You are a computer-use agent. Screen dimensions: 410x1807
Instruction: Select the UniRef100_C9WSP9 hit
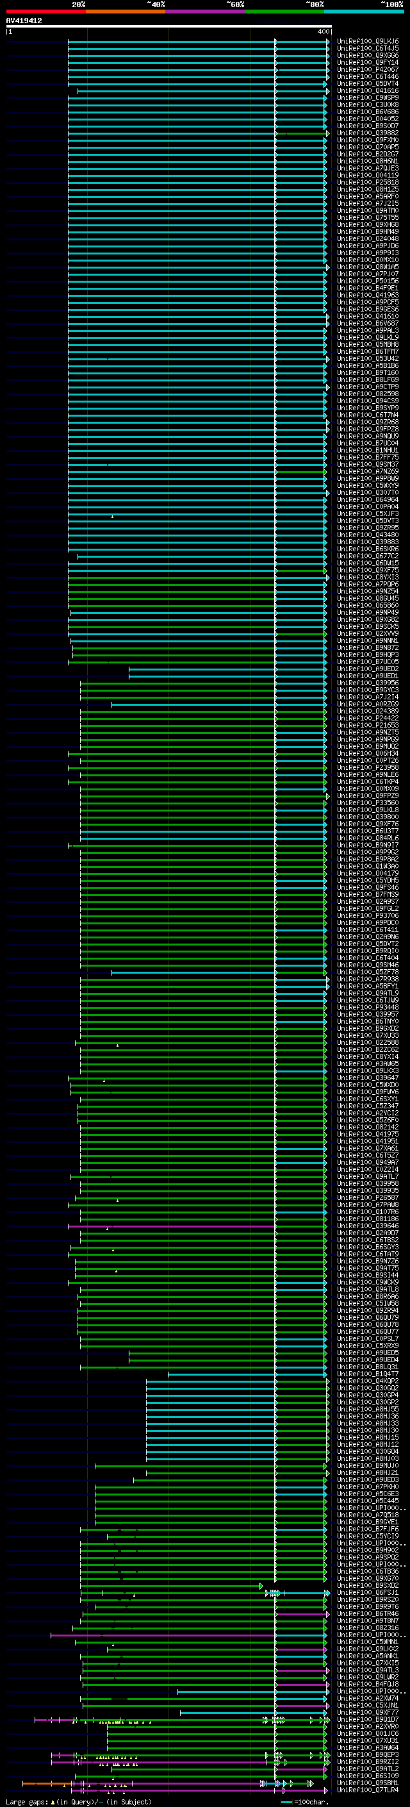pos(368,97)
